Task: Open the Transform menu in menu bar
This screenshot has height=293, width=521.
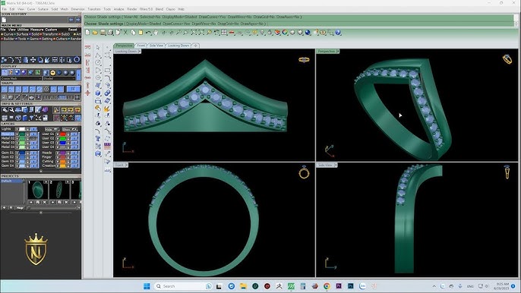Action: (94, 9)
